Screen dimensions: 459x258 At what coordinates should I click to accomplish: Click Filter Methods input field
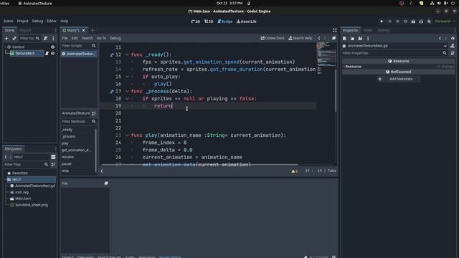click(78, 121)
